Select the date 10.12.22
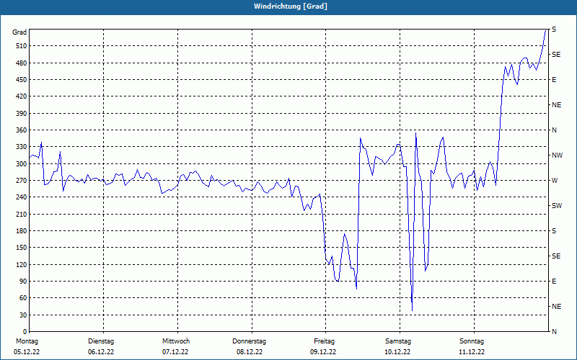Screen dimensions: 577x360 click(397, 352)
